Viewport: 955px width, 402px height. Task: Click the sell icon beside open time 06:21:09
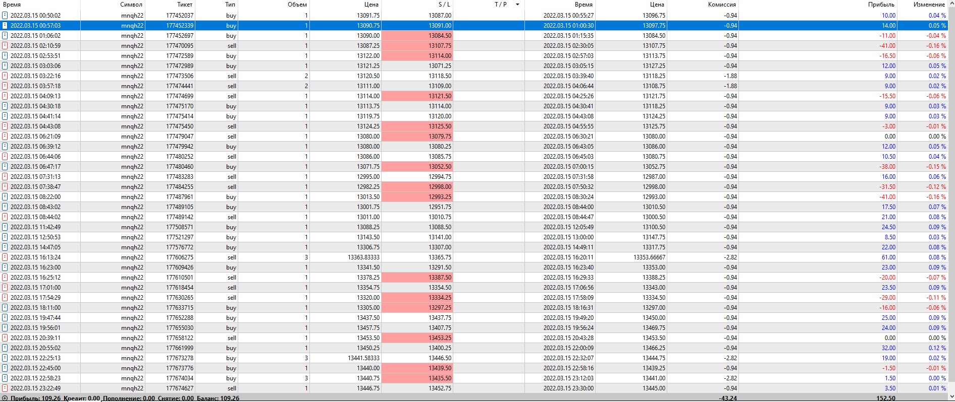(x=5, y=137)
